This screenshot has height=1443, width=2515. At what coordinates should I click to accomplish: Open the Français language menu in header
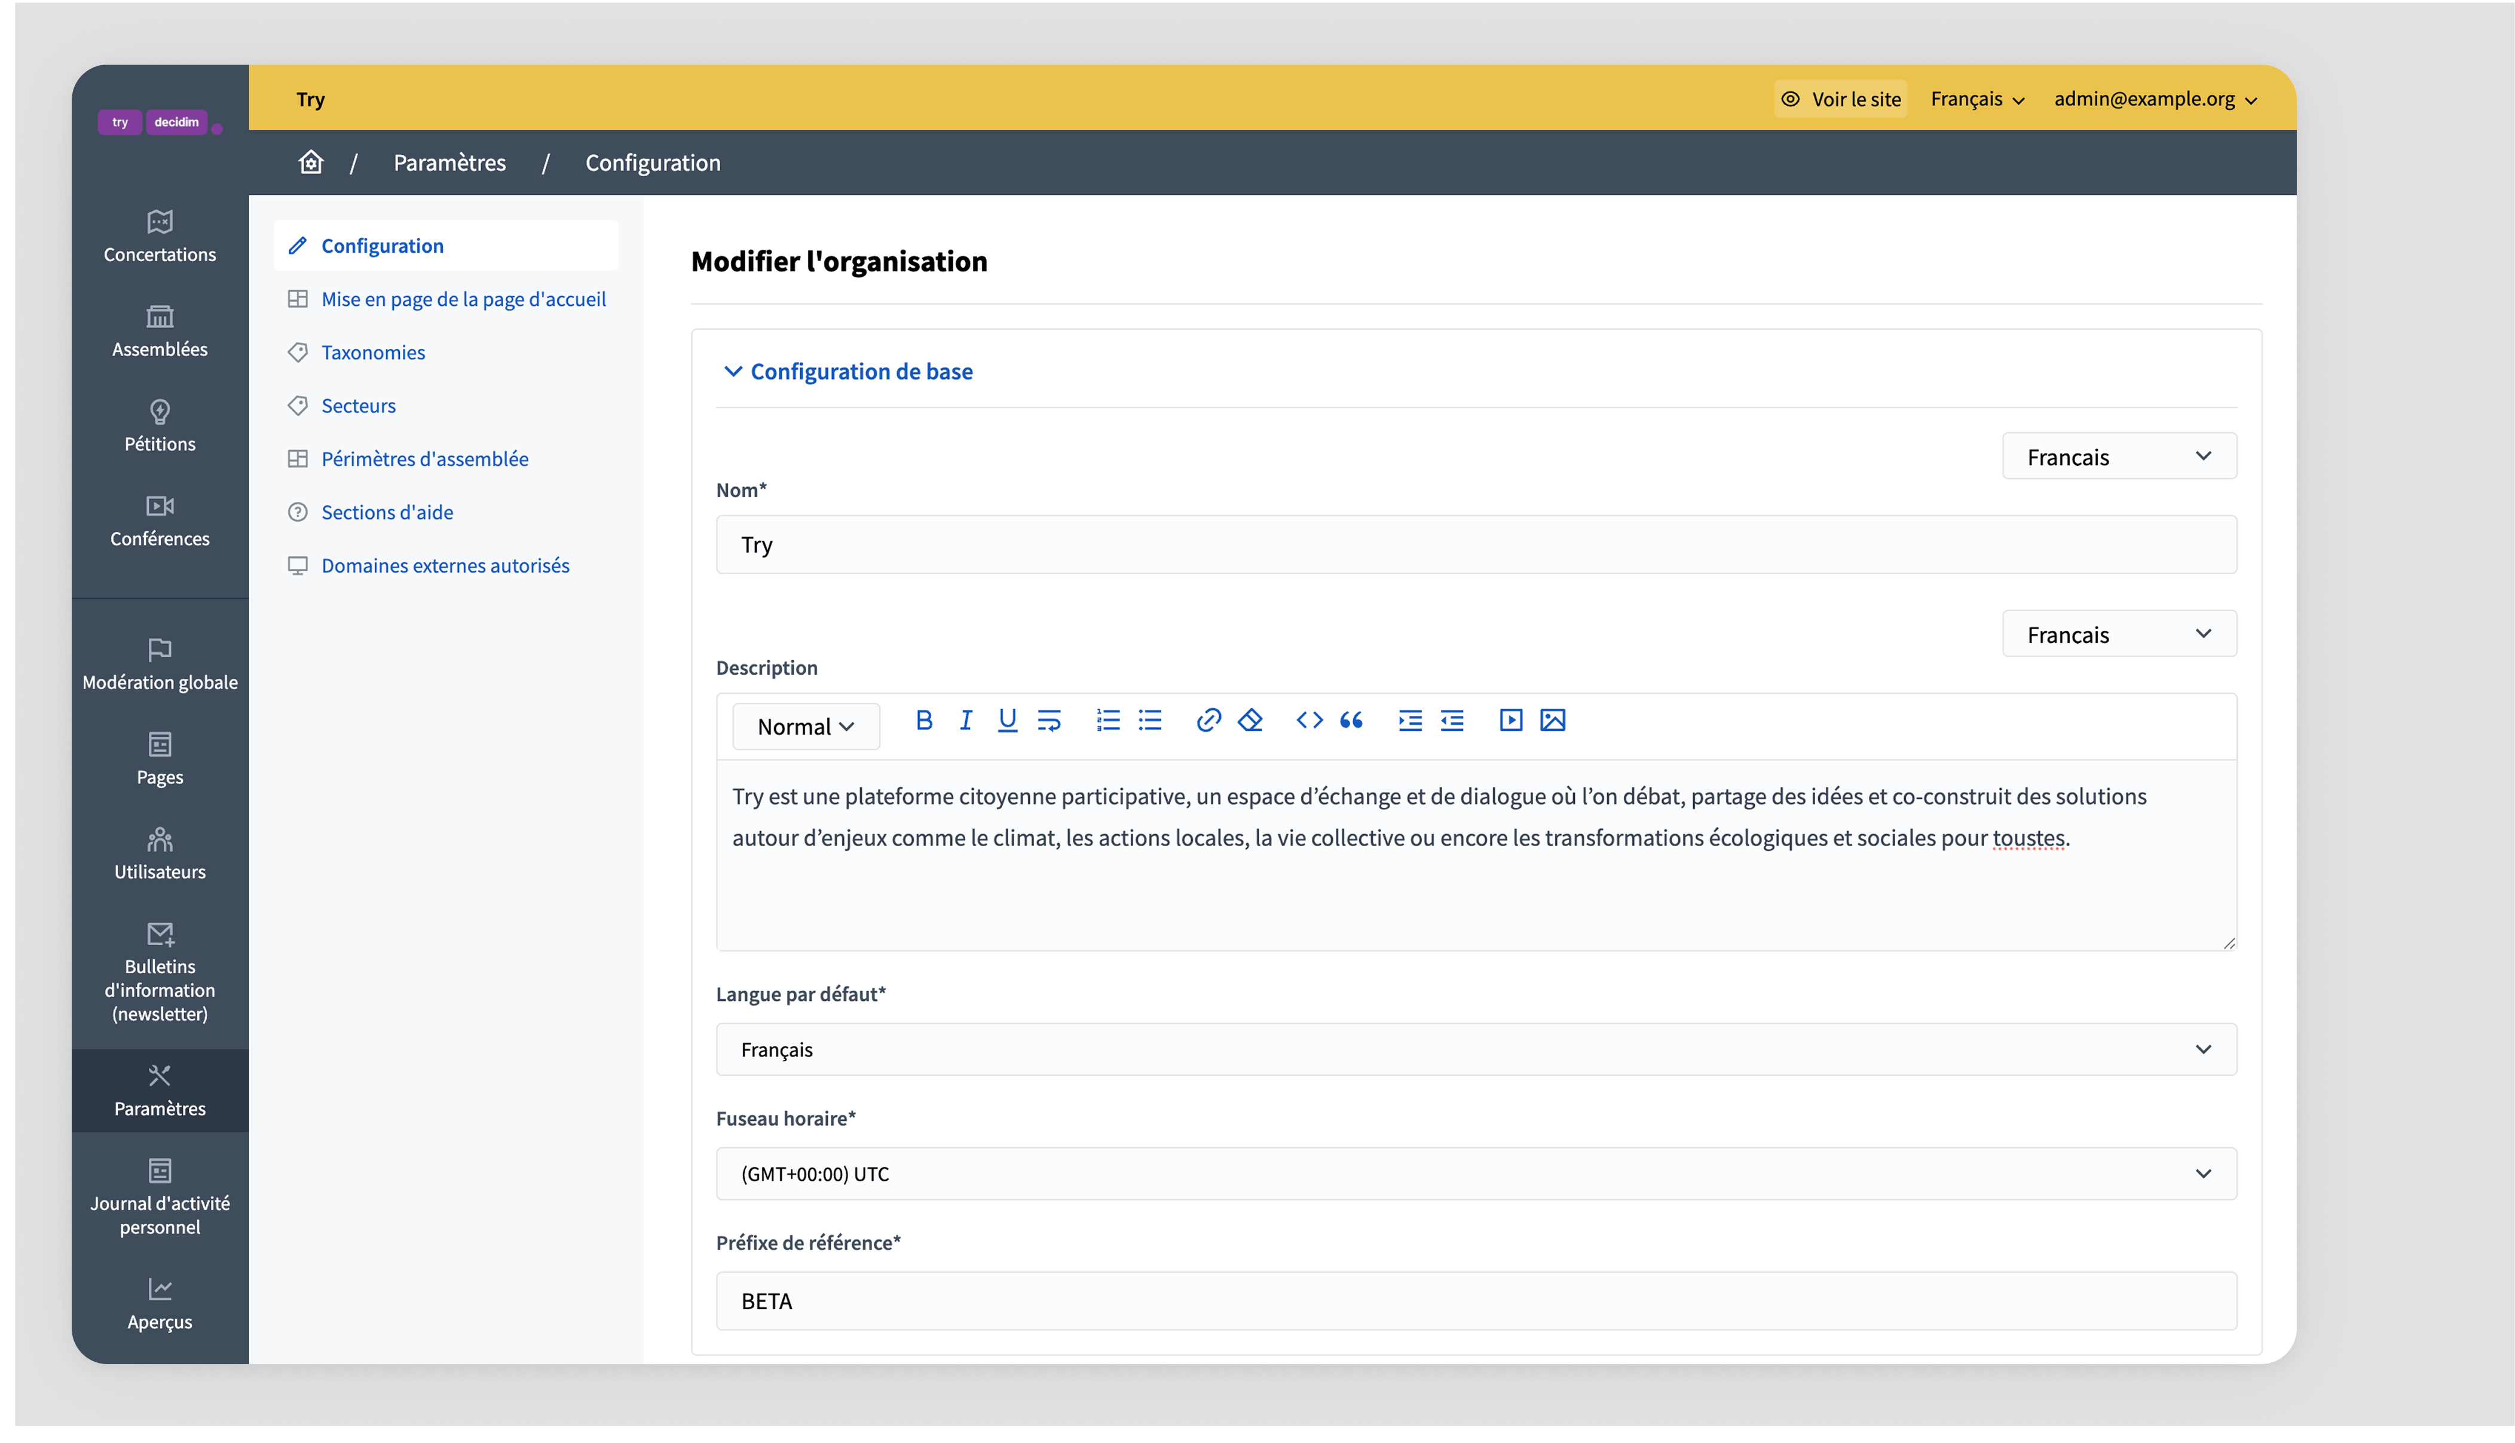coord(1978,99)
